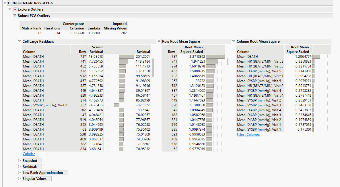Open the Select Columns link

click(x=248, y=135)
